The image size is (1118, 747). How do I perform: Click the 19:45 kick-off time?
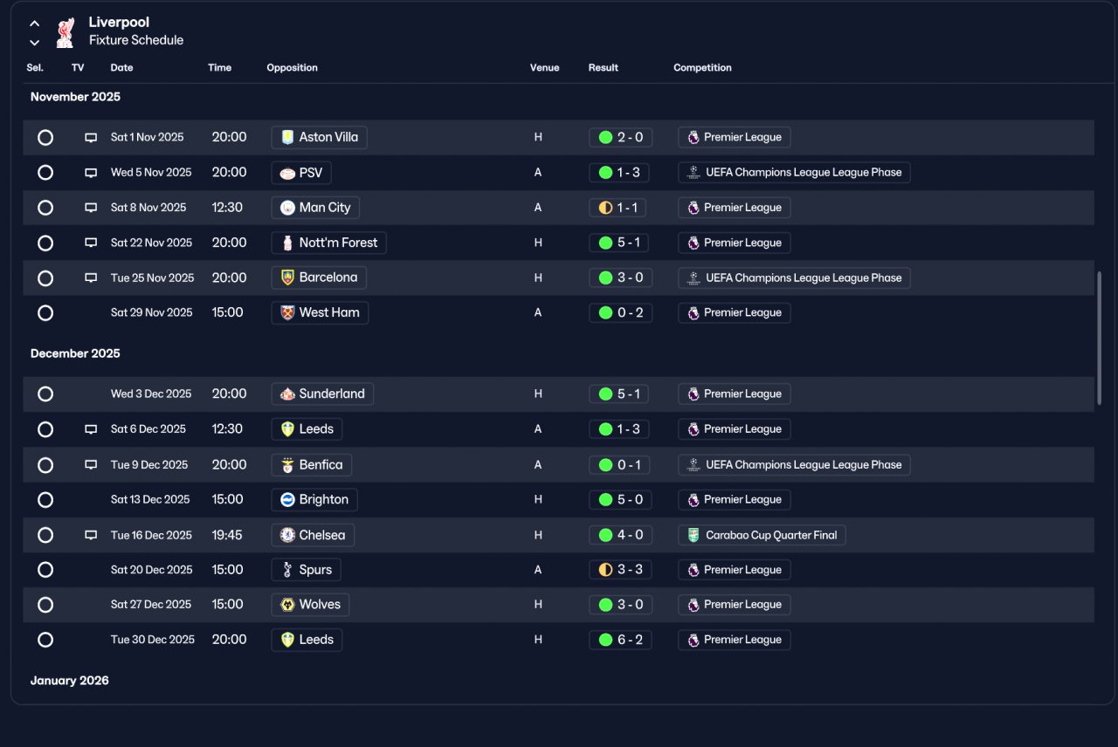pos(227,535)
